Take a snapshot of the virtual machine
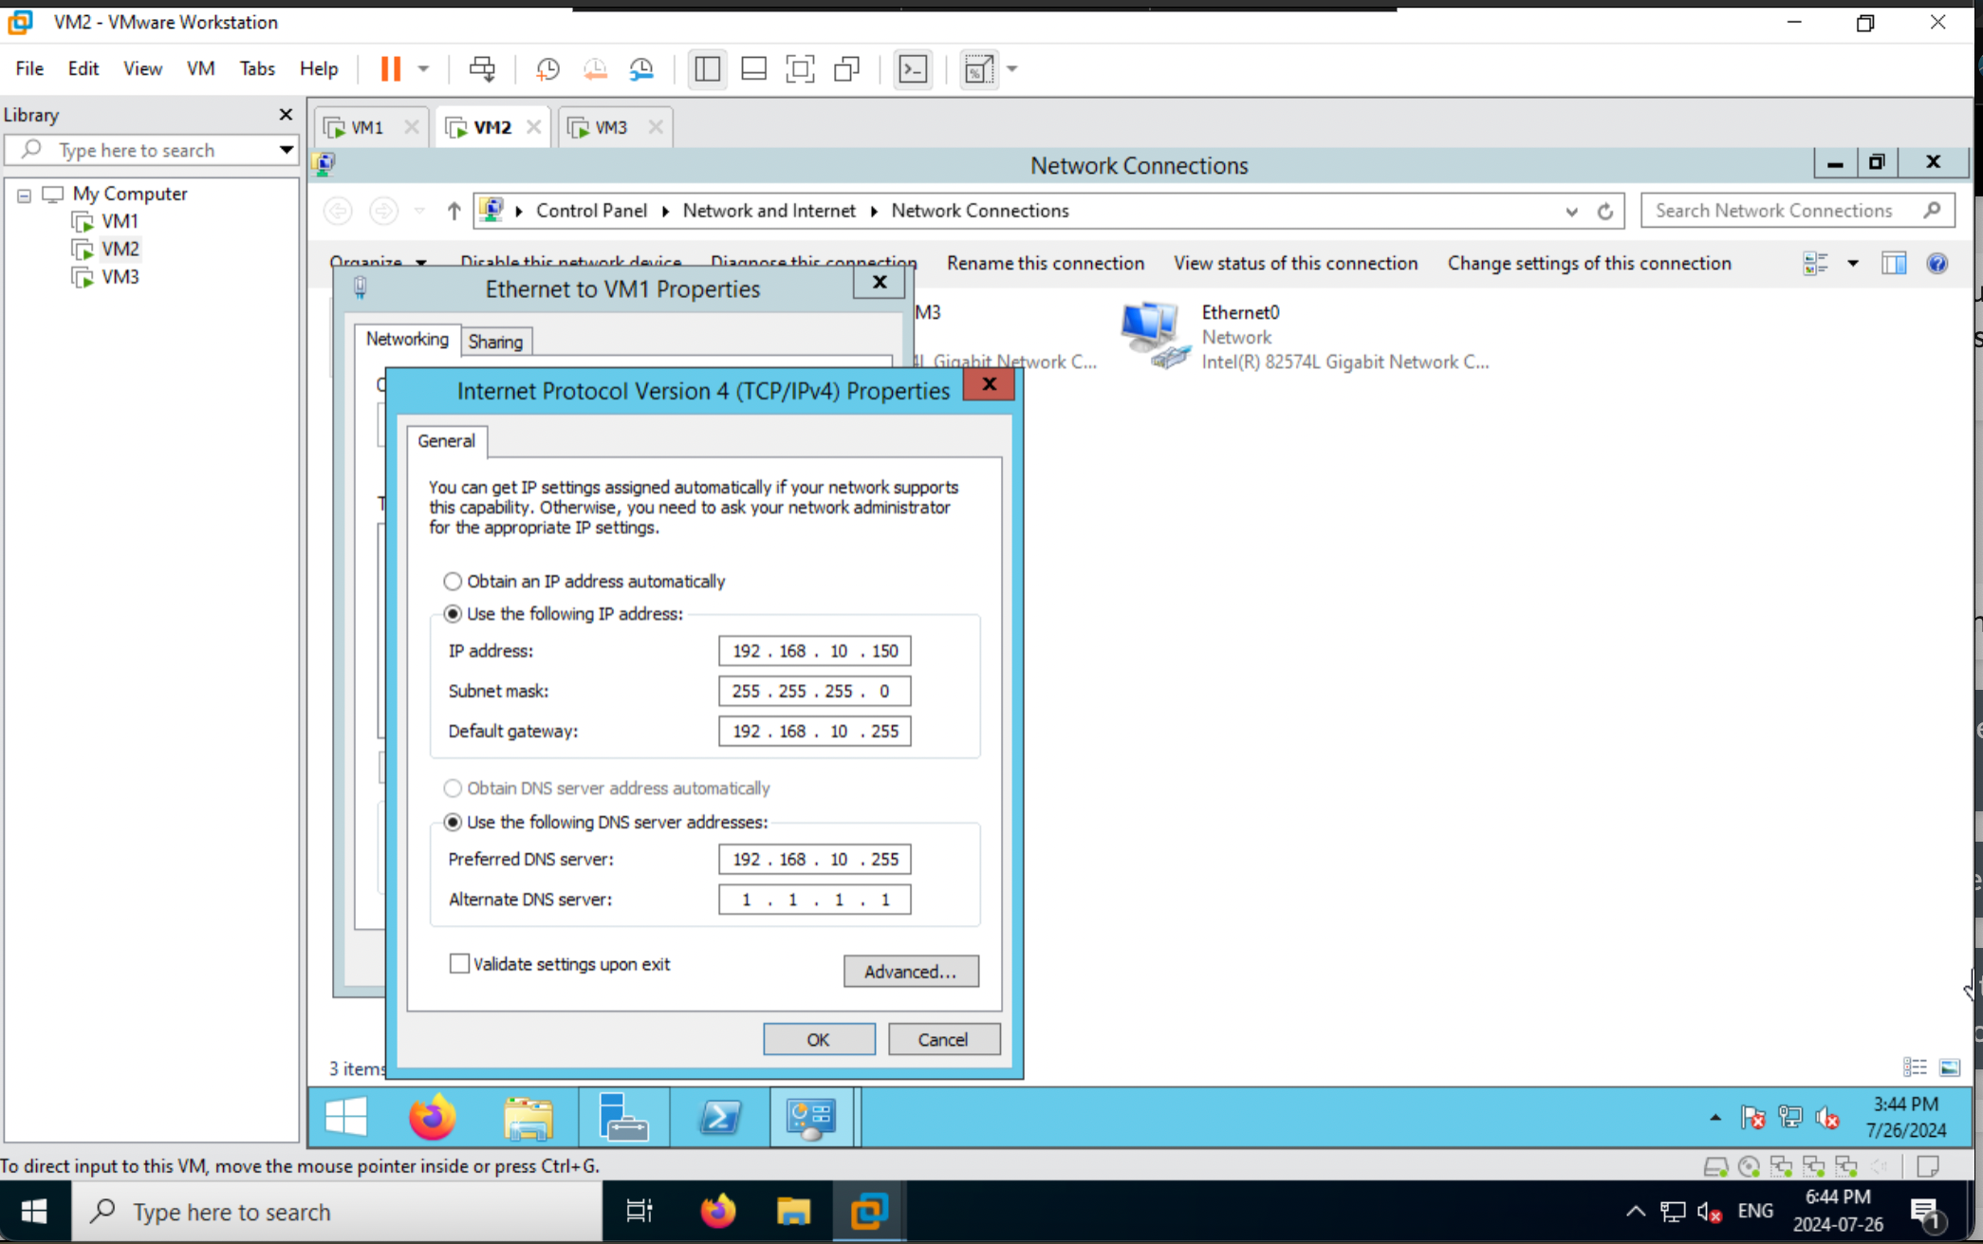The image size is (1983, 1244). click(x=547, y=68)
